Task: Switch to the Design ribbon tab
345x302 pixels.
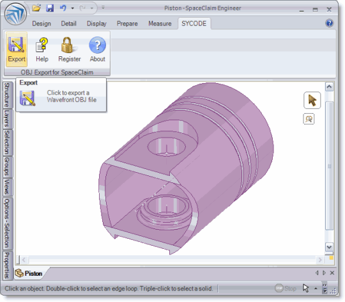Action: click(42, 24)
